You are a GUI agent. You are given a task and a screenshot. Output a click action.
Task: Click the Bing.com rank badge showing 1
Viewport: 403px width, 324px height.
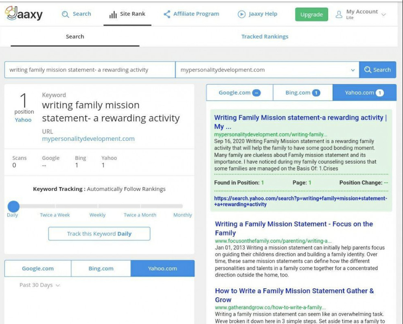coord(316,93)
